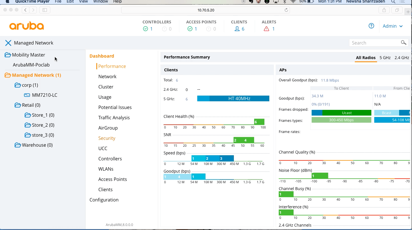
Task: Open the UCC page
Action: click(x=103, y=148)
